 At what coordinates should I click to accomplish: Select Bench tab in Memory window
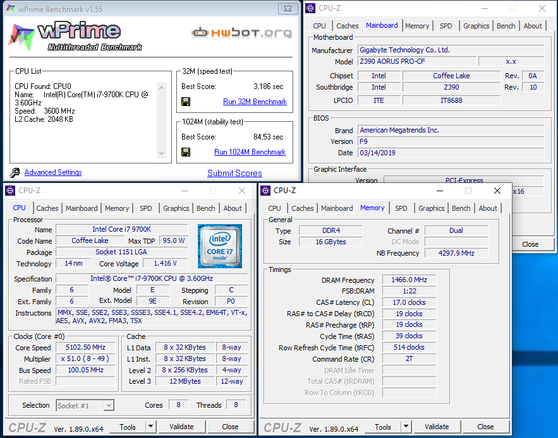click(461, 208)
